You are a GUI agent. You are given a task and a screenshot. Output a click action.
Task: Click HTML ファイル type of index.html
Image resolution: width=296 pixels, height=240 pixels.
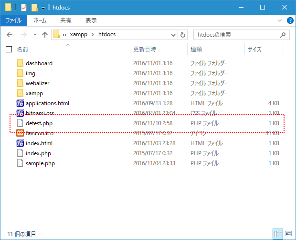coord(207,143)
